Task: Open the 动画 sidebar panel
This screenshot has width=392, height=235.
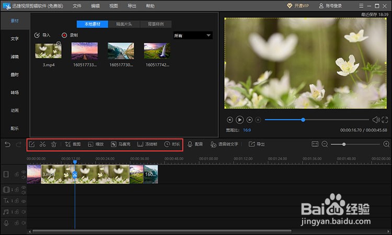Action: pyautogui.click(x=15, y=110)
